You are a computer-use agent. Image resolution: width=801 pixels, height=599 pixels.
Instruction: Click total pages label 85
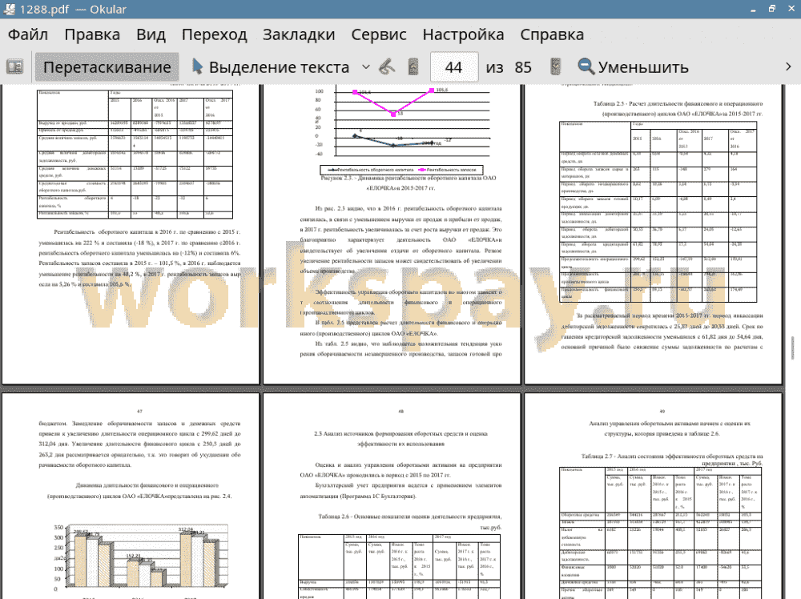[522, 67]
